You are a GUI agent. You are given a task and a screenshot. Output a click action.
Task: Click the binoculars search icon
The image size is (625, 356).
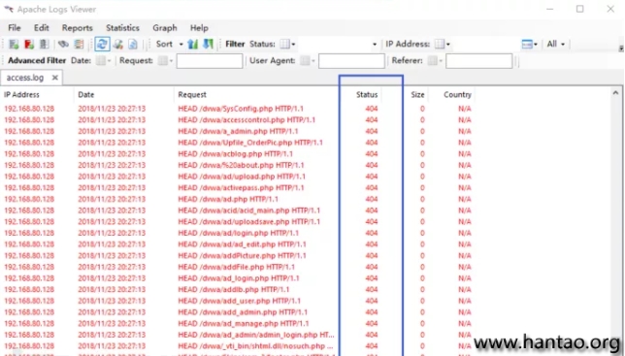tap(63, 45)
